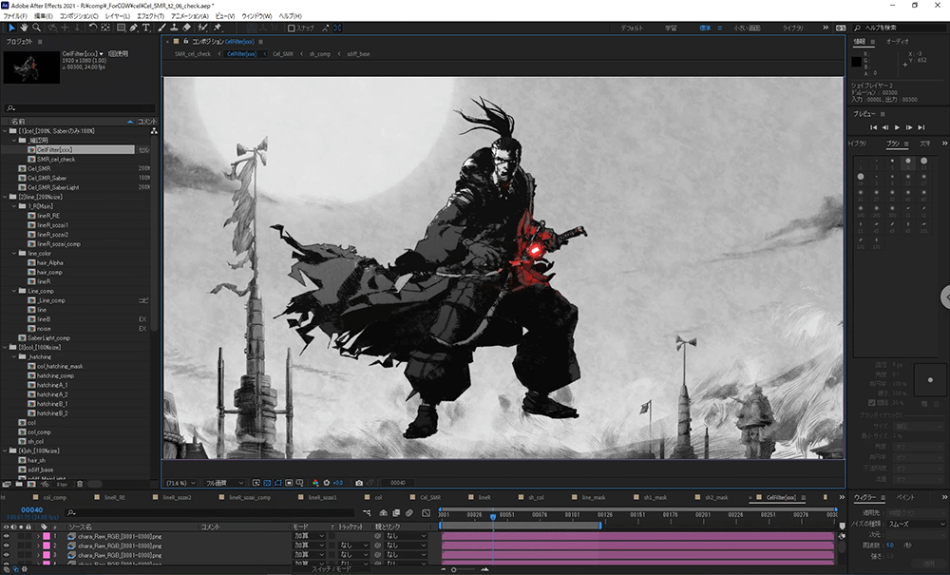Open the ファイル(F) menu
The height and width of the screenshot is (575, 950).
click(x=15, y=16)
